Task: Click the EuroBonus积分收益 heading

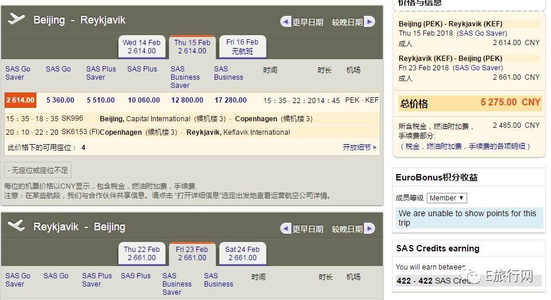Action: point(437,178)
